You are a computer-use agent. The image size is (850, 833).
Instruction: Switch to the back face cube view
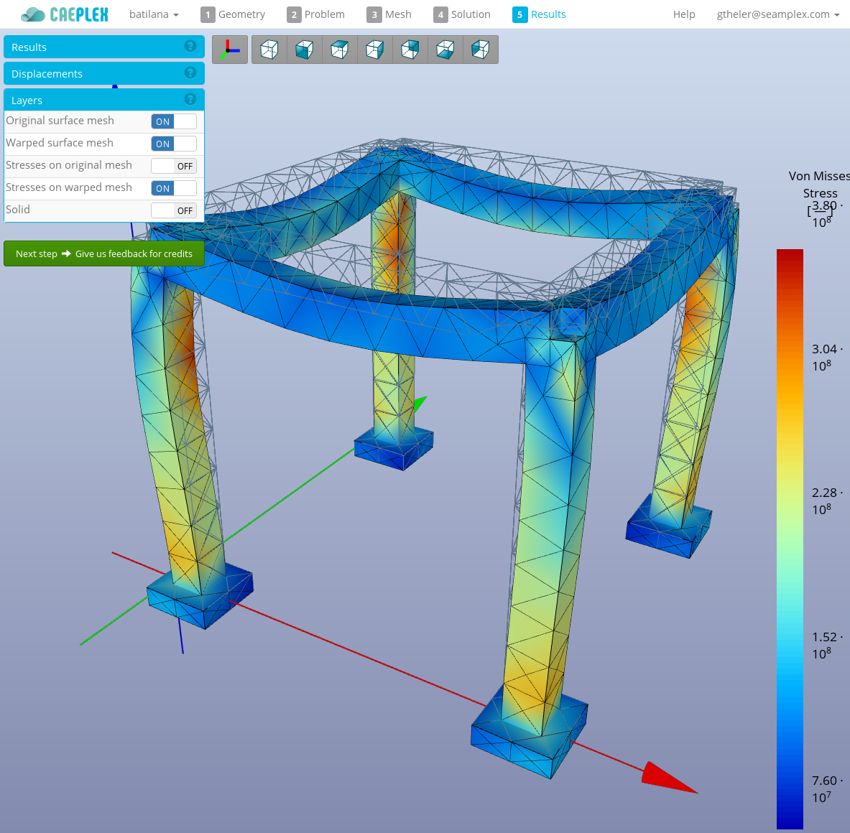point(410,50)
